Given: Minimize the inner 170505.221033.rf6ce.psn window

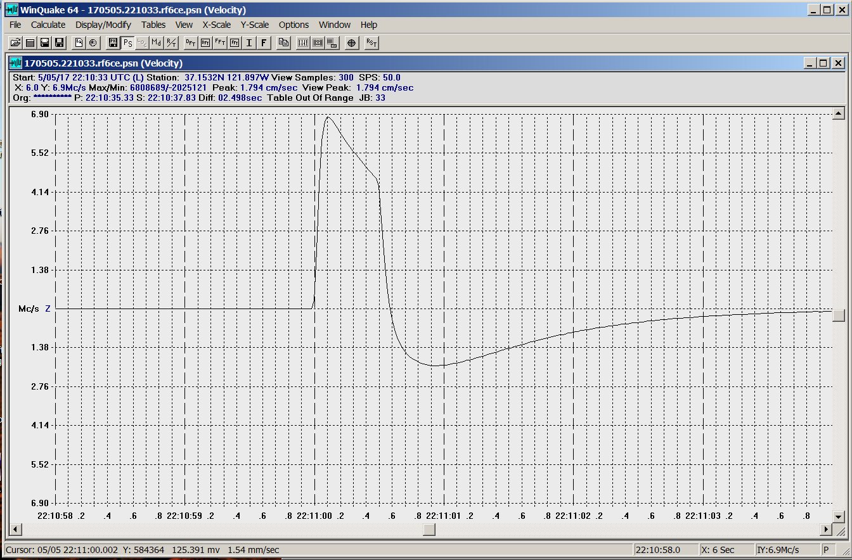Looking at the screenshot, I should coord(810,63).
